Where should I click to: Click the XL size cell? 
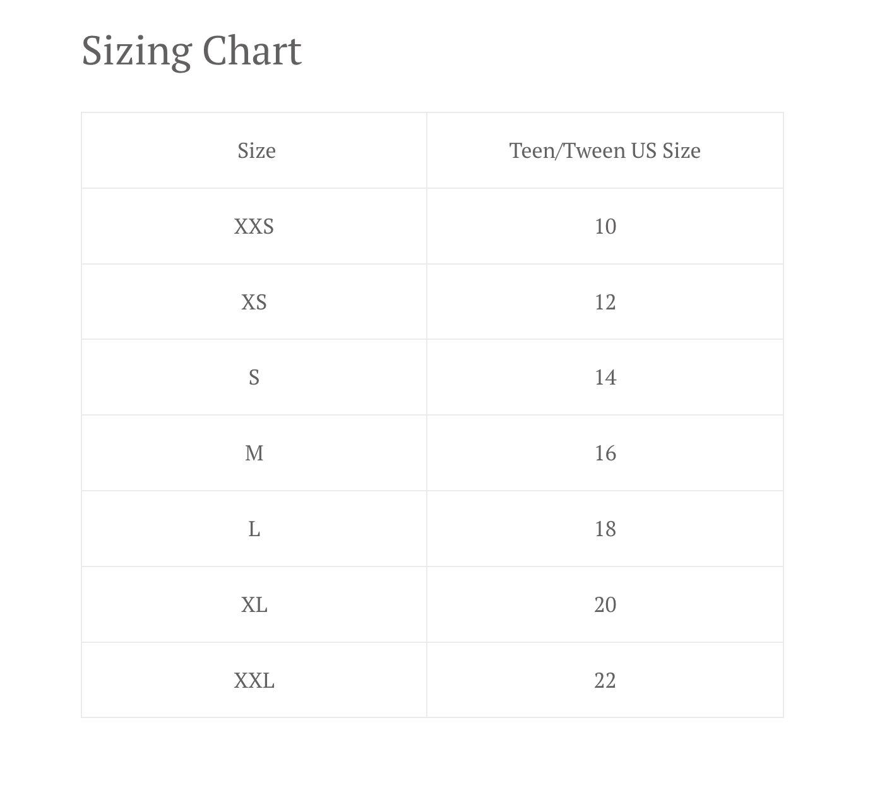coord(254,604)
